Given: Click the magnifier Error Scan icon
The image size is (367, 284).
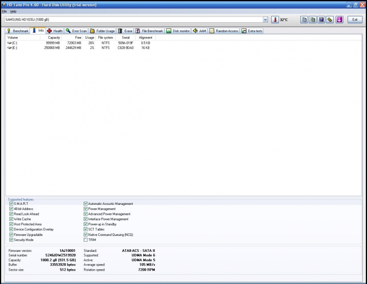Looking at the screenshot, I should pos(68,31).
